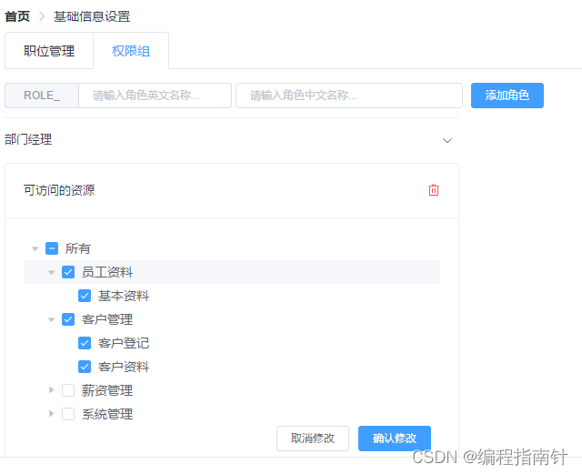
Task: Uncheck the 客户资料 checkbox
Action: click(85, 367)
